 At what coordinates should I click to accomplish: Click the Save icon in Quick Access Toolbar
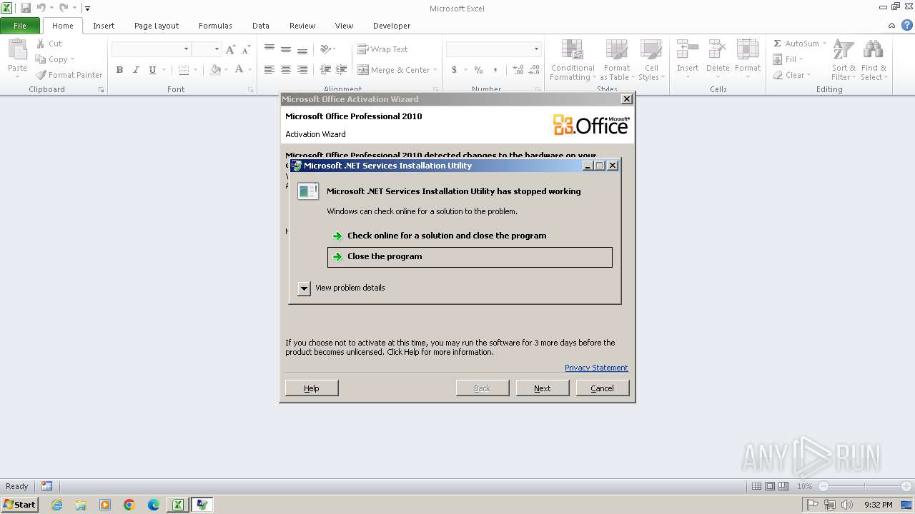(x=26, y=9)
